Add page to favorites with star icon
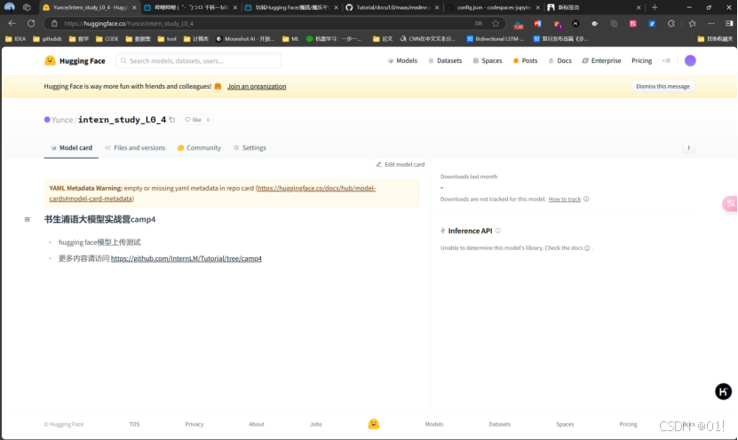 (496, 23)
